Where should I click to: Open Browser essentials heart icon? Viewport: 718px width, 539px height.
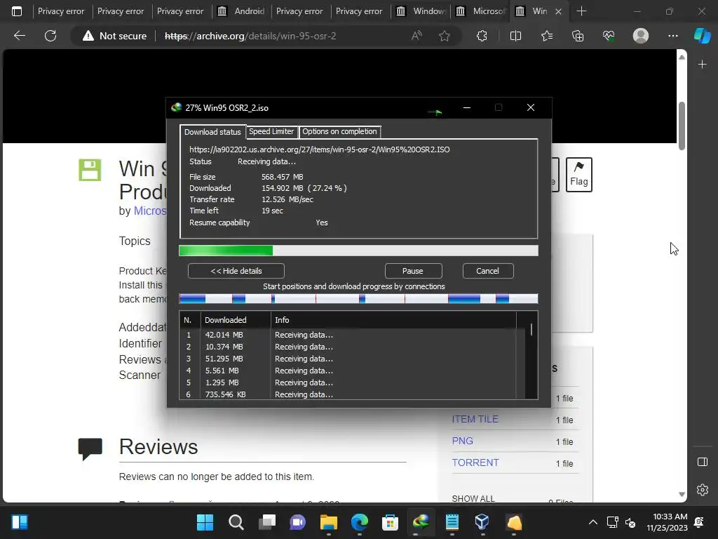609,36
